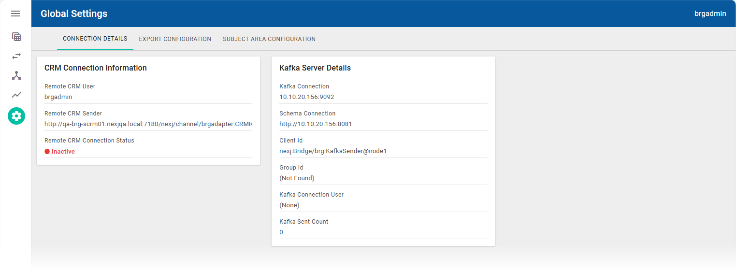Open the Export Configuration tab
Screen dimensions: 736x271
(x=175, y=39)
